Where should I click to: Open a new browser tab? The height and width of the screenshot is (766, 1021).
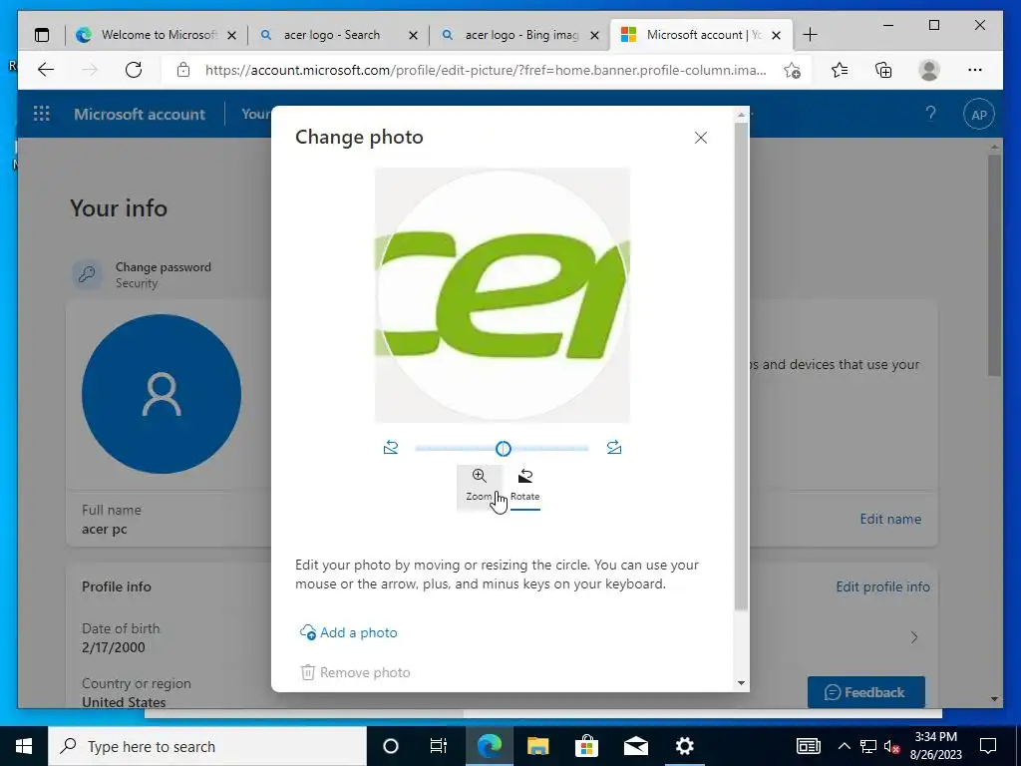click(810, 35)
